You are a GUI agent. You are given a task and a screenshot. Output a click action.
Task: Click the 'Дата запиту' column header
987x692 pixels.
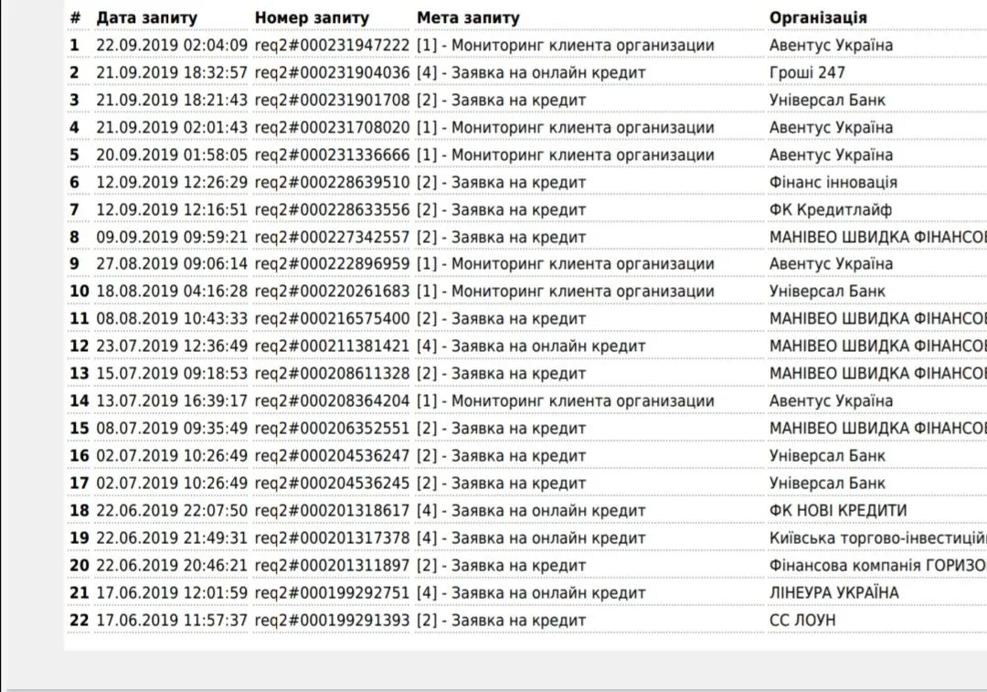coord(146,17)
